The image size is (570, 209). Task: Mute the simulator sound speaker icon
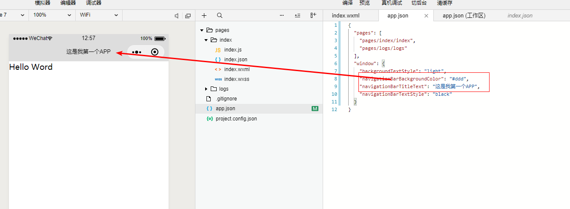(177, 16)
